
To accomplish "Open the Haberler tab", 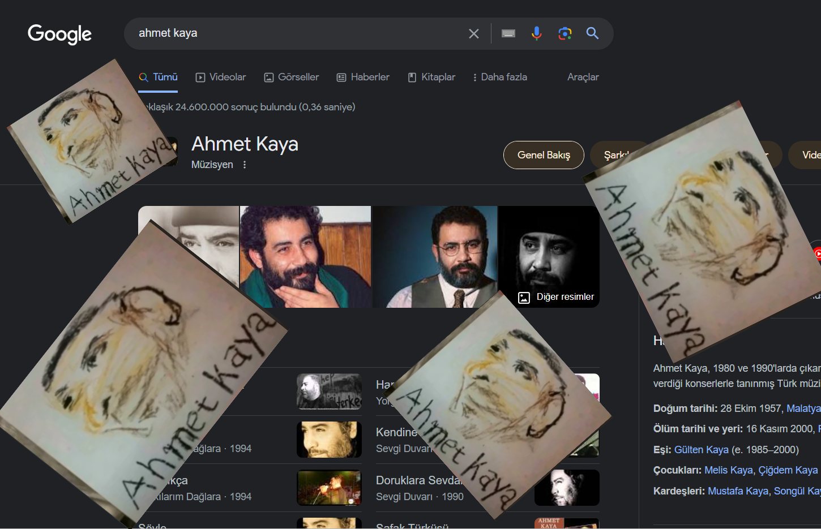I will 363,77.
